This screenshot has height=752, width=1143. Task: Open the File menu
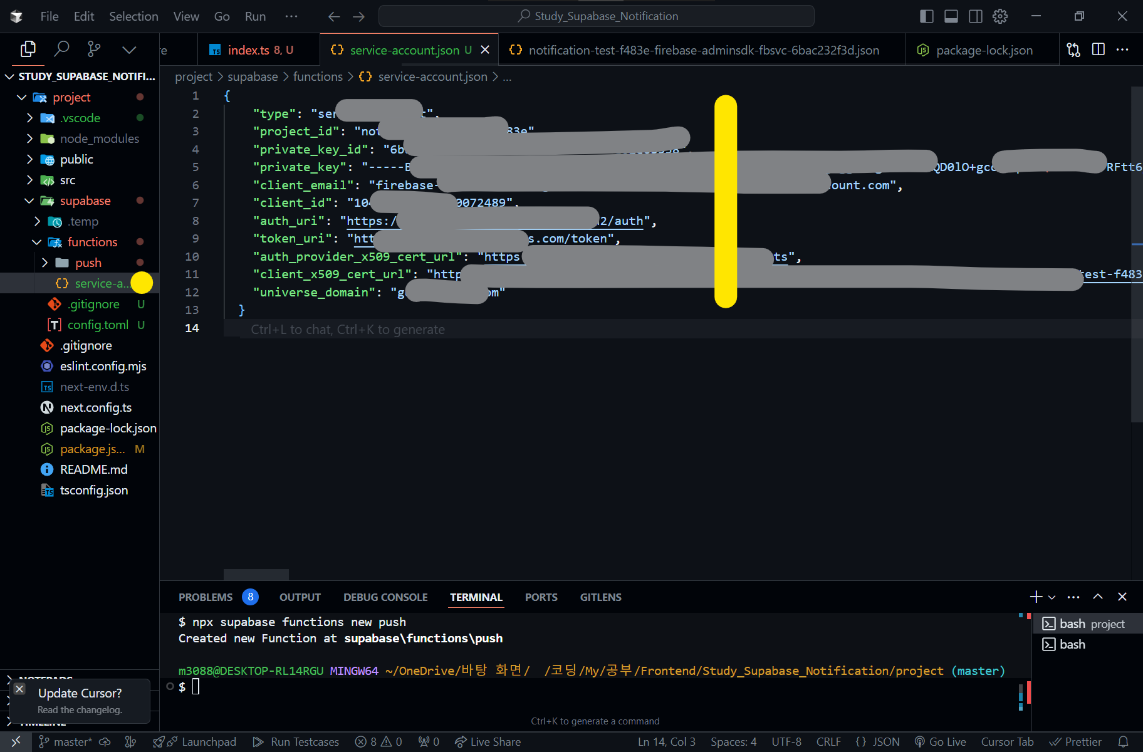[x=49, y=16]
